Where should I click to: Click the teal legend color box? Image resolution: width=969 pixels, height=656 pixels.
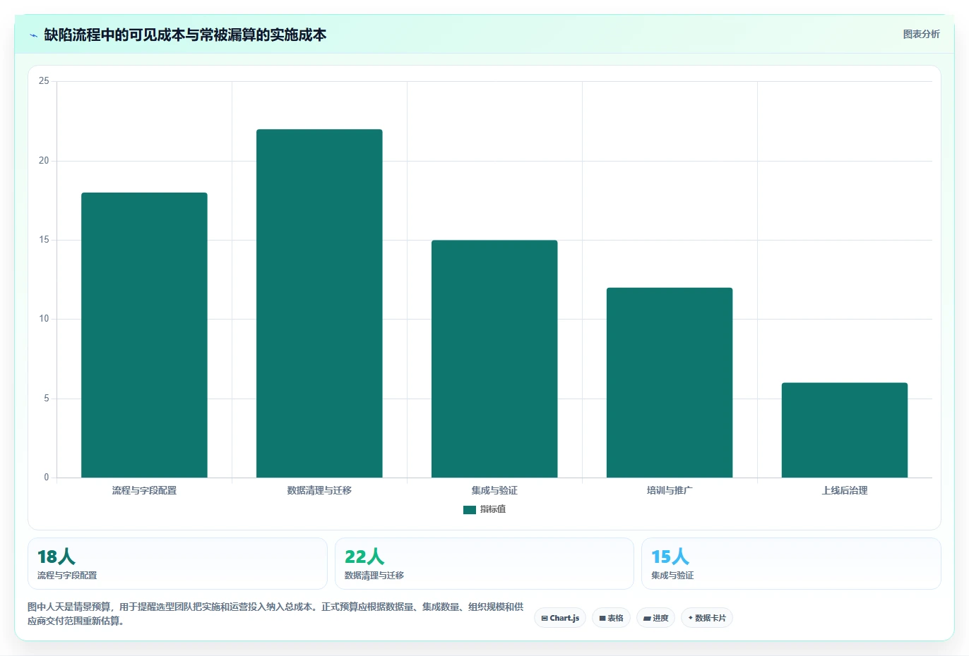coord(469,510)
